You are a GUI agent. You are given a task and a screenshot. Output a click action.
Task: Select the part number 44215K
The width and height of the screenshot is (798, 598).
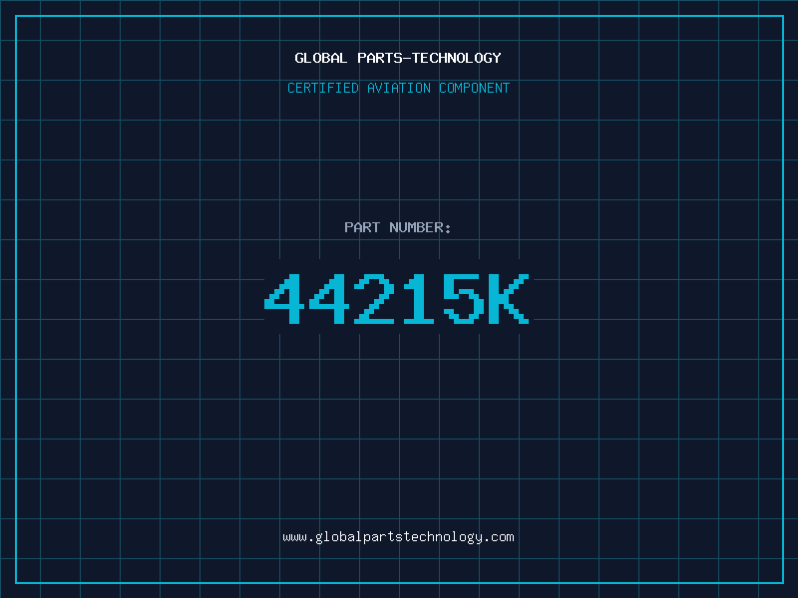click(397, 299)
